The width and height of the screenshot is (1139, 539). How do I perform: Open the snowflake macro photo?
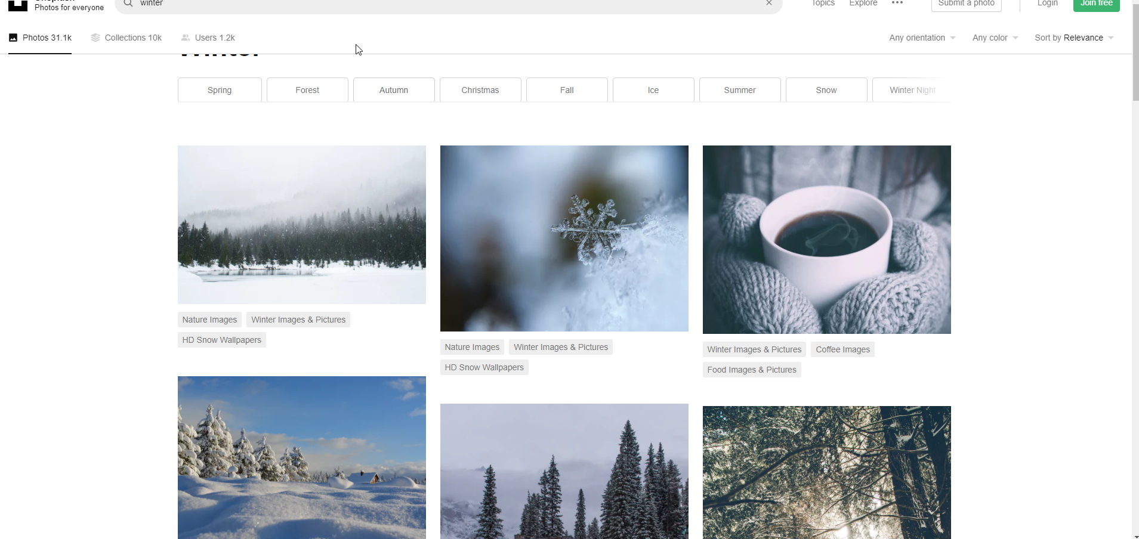564,238
